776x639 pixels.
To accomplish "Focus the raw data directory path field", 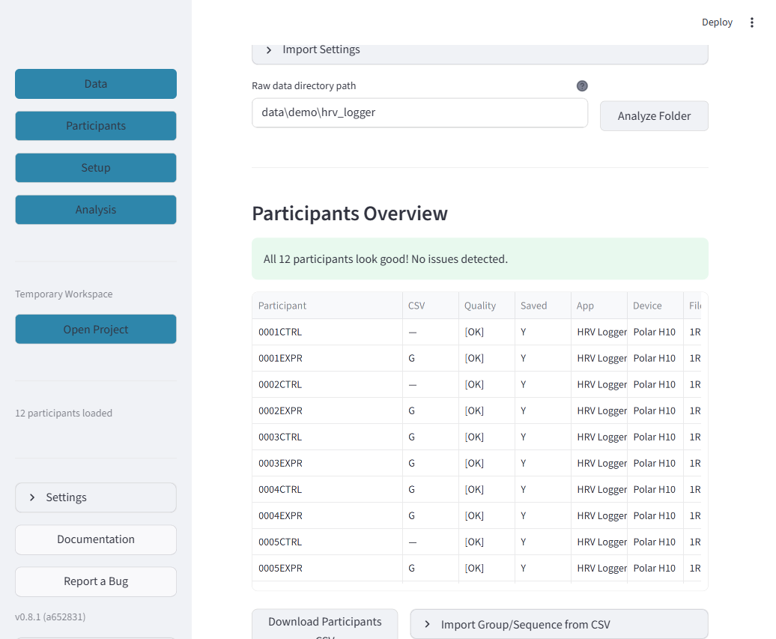I will pos(419,113).
